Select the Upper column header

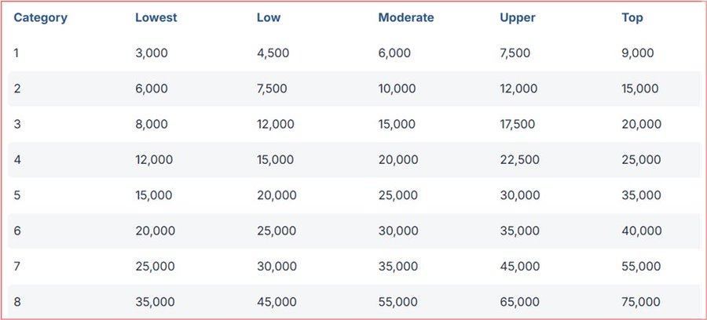click(517, 18)
